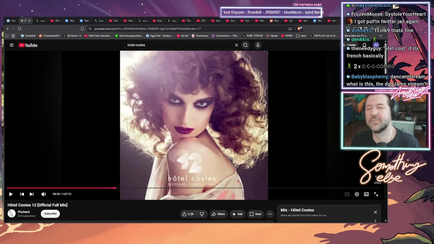
Task: Open the PURE COPIUM bookmark
Action: click(x=253, y=36)
